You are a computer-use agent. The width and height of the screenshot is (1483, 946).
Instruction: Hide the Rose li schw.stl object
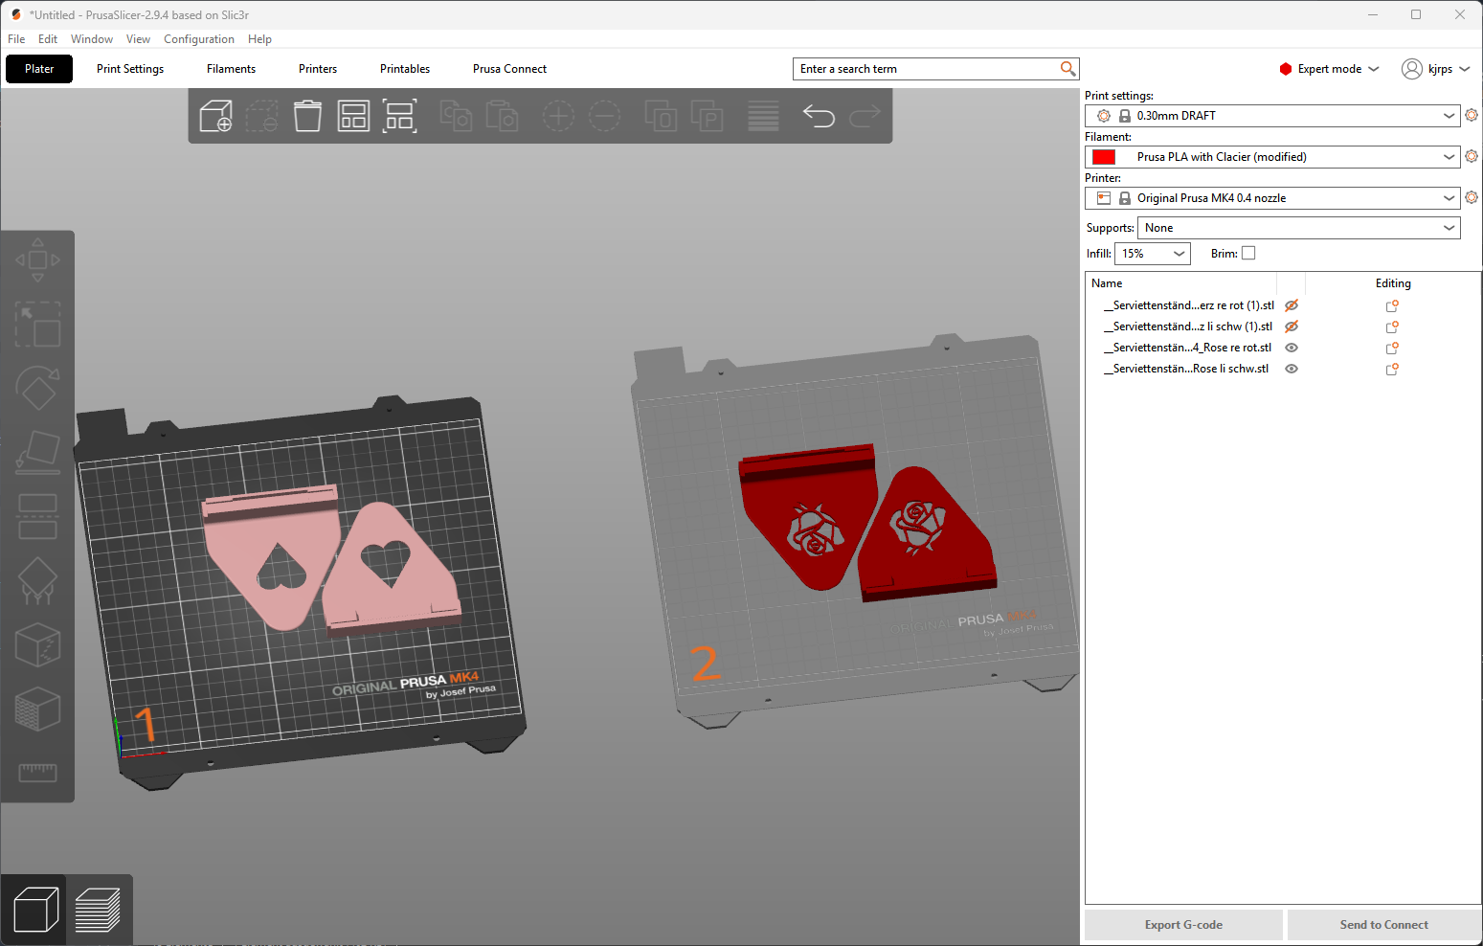1292,369
